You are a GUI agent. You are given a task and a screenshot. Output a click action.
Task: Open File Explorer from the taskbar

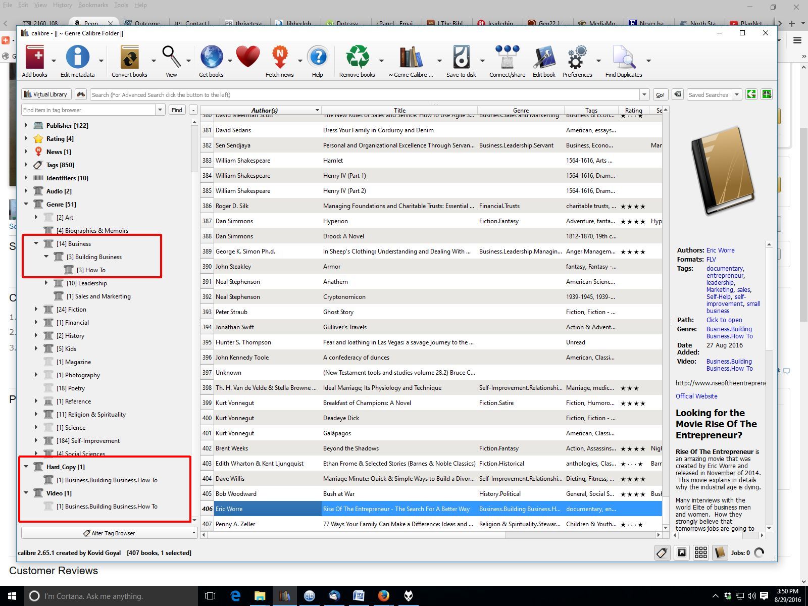[260, 596]
